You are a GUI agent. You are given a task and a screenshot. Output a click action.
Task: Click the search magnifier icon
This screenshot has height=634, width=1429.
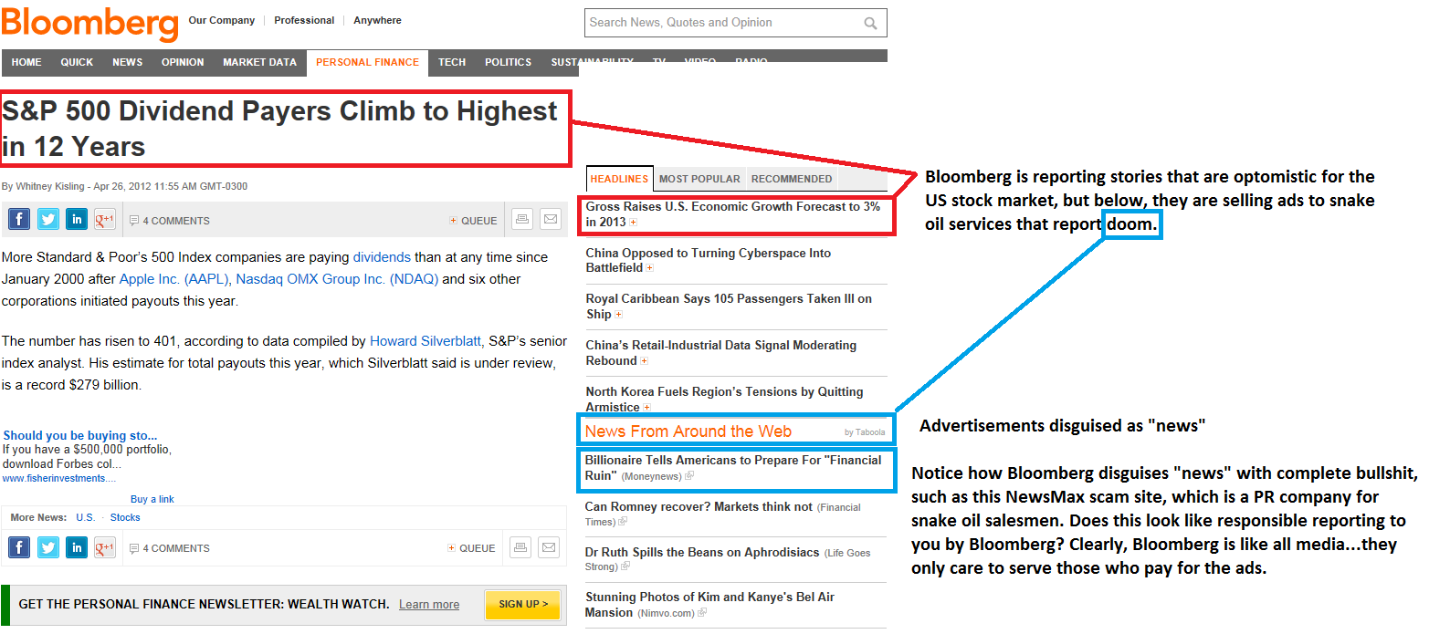point(871,24)
